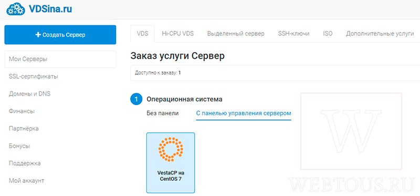The height and width of the screenshot is (196, 420).
Task: Click the Доступно к заказу: 1 text
Action: coord(158,73)
